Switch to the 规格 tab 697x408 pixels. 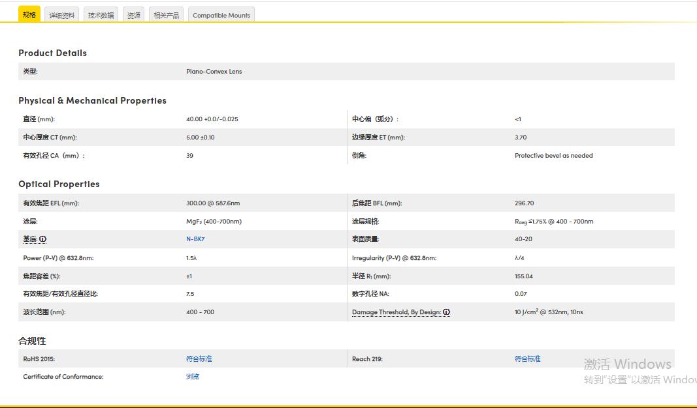coord(29,15)
